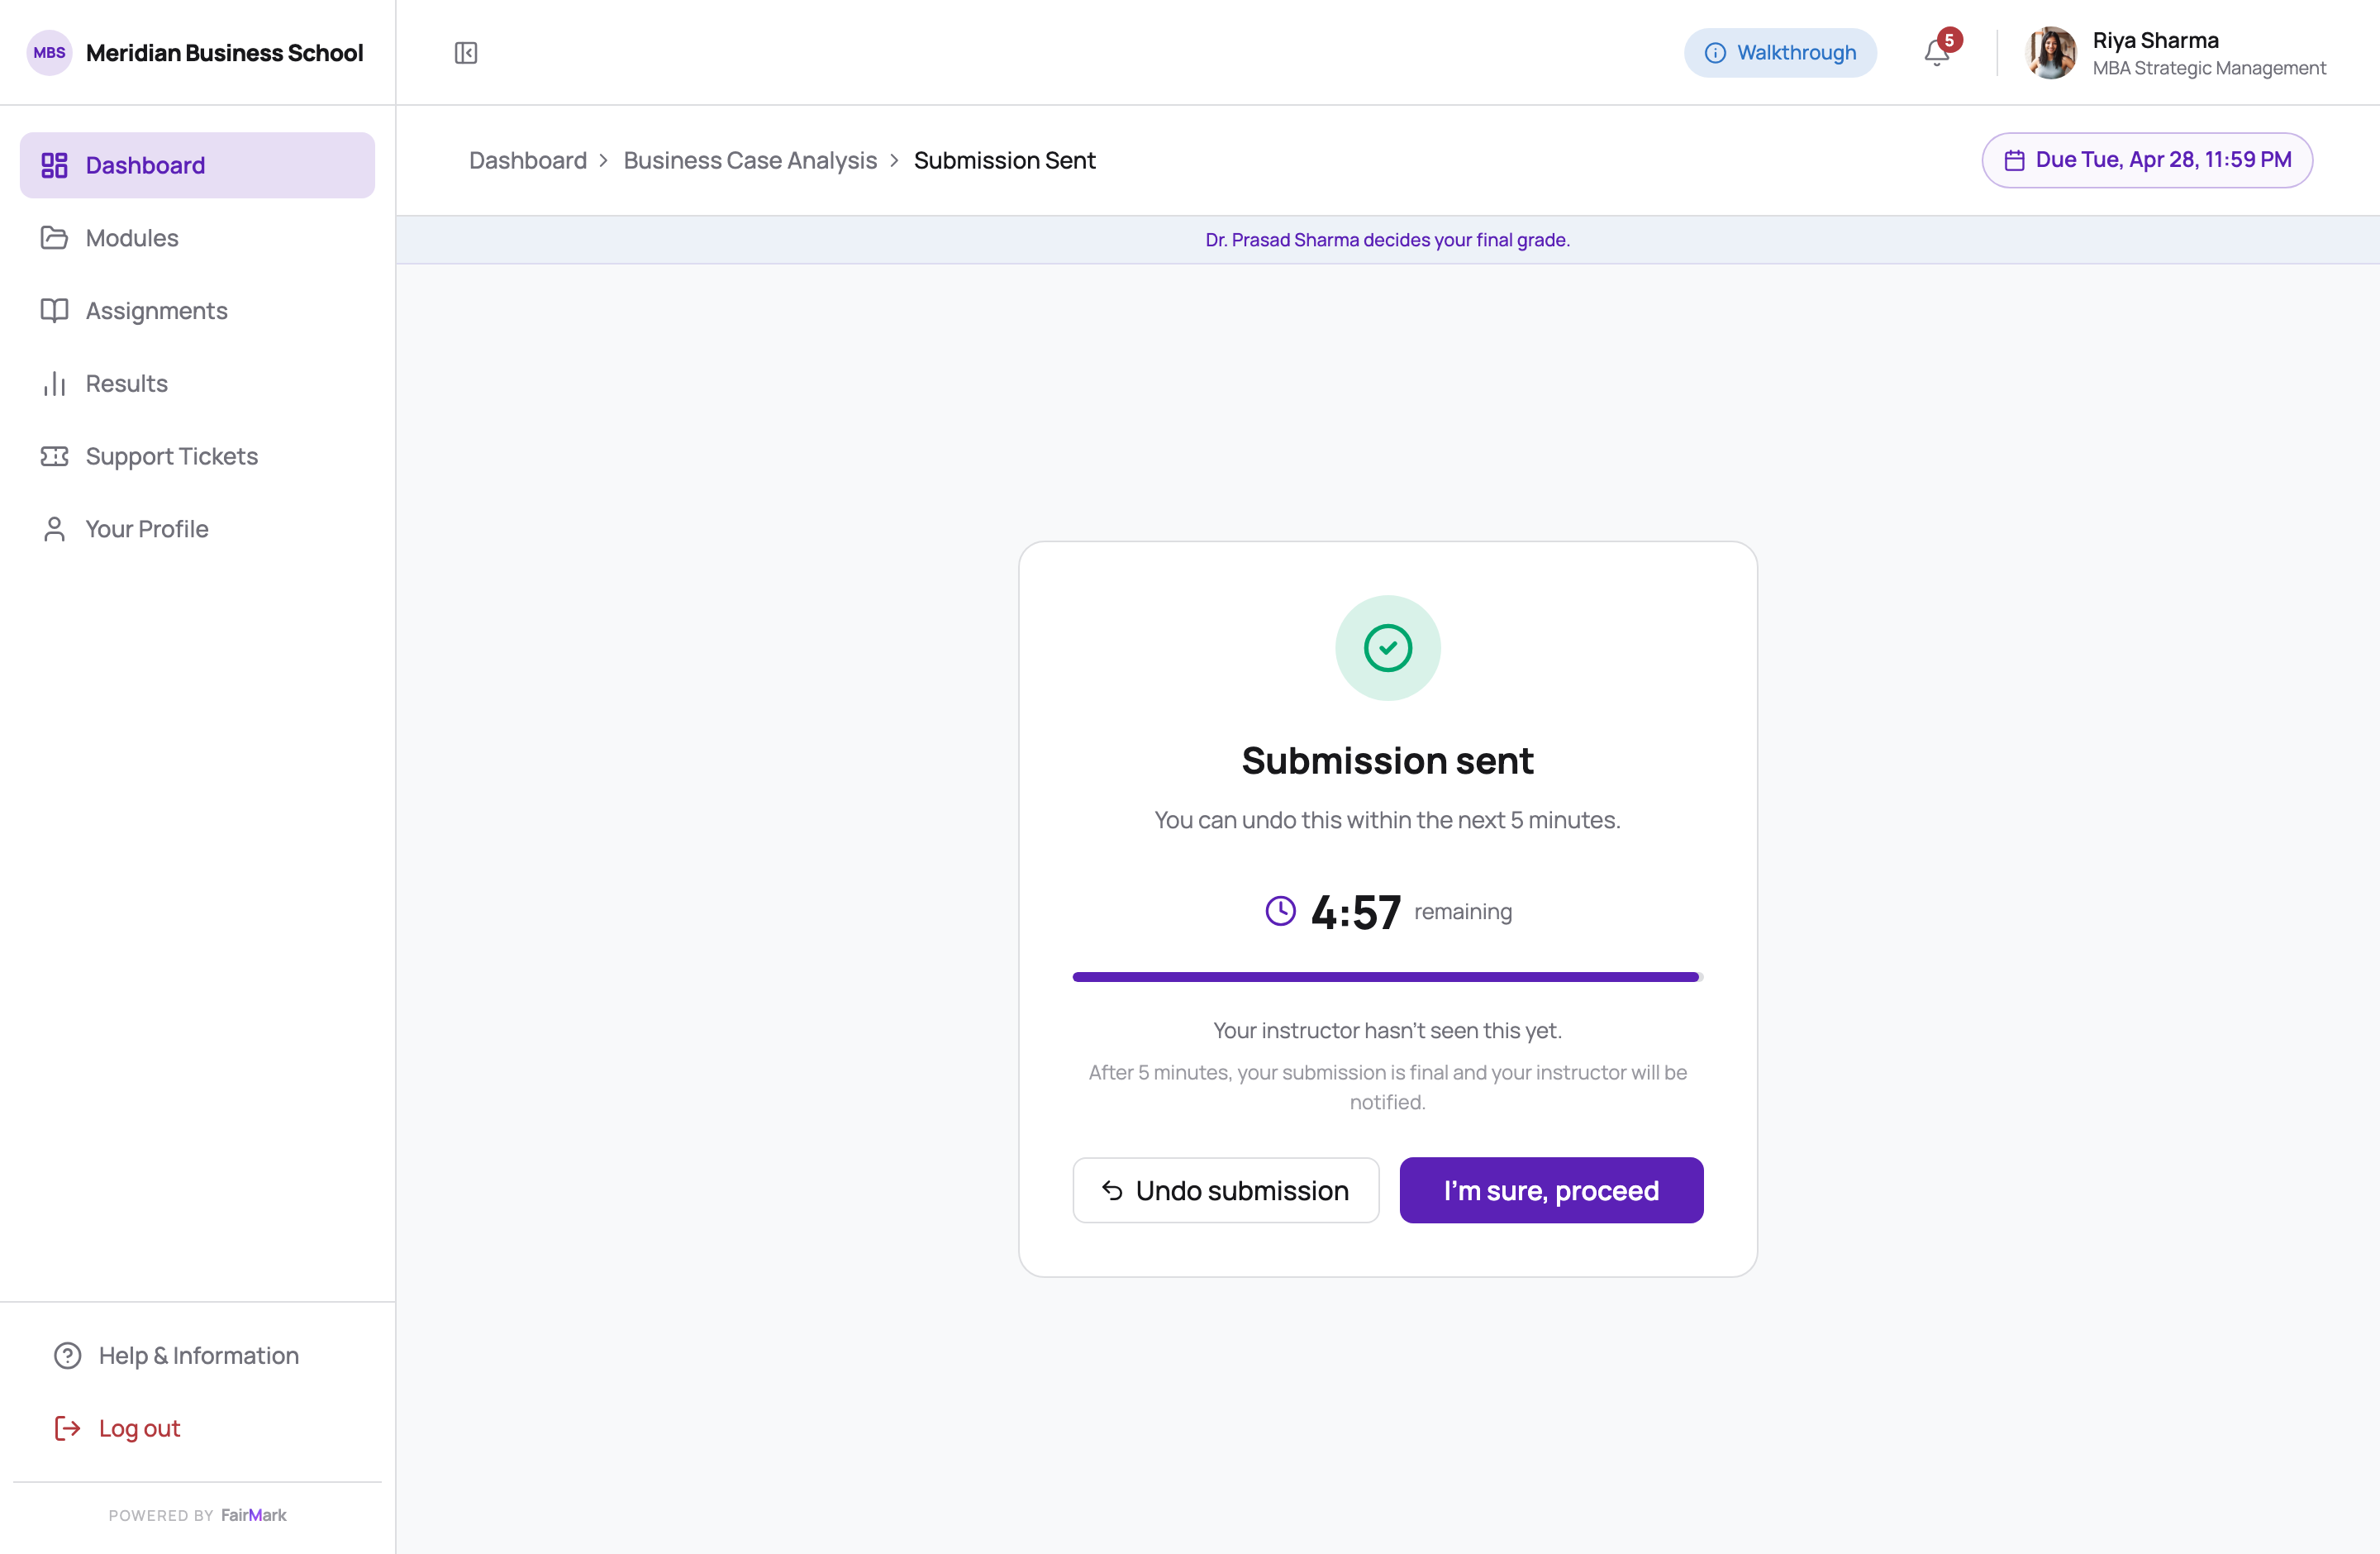Viewport: 2380px width, 1554px height.
Task: Click the Submission sent heading
Action: pyautogui.click(x=1388, y=761)
